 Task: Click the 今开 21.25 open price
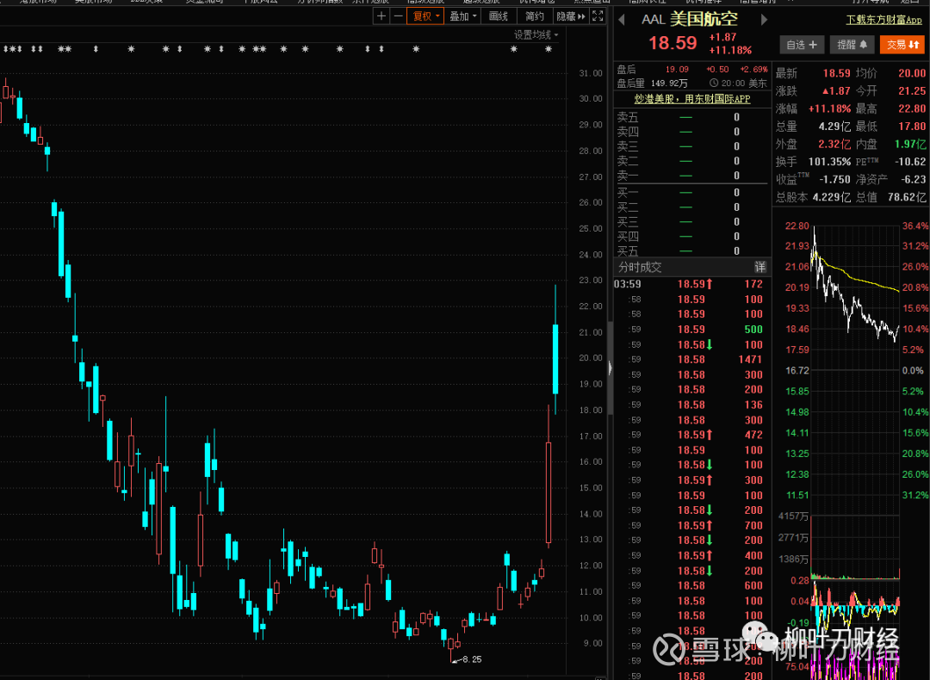tap(912, 90)
